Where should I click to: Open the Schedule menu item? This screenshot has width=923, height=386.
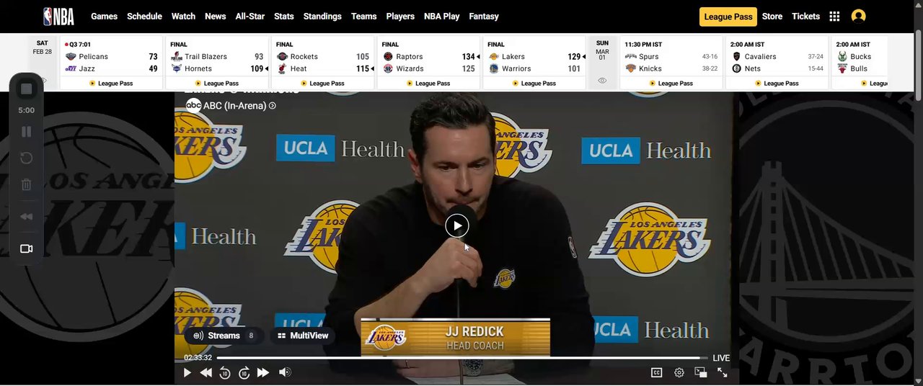[144, 17]
